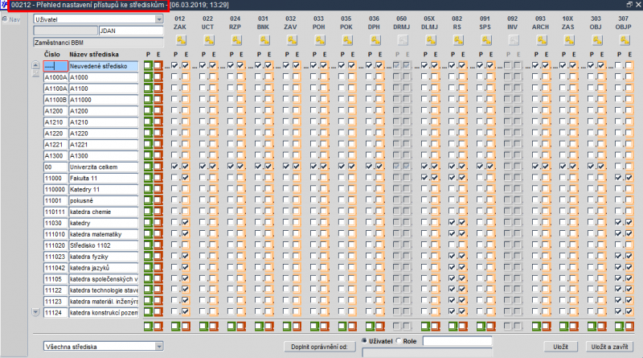The width and height of the screenshot is (643, 358).
Task: Select the Role radio button
Action: click(399, 341)
